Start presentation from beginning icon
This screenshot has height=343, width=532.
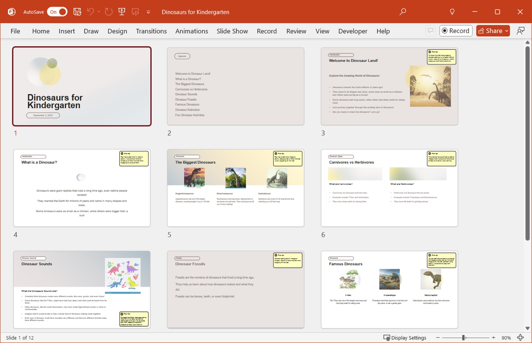tap(122, 12)
